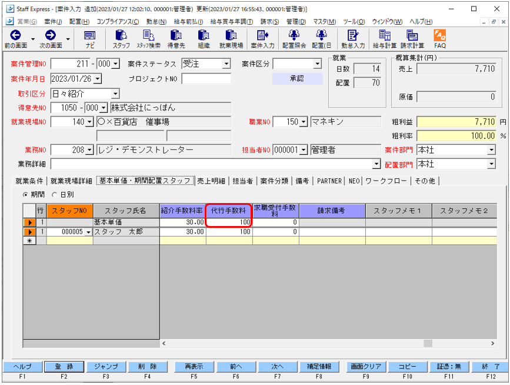
Task: Click the Staff Express title bar app icon
Action: pyautogui.click(x=10, y=9)
